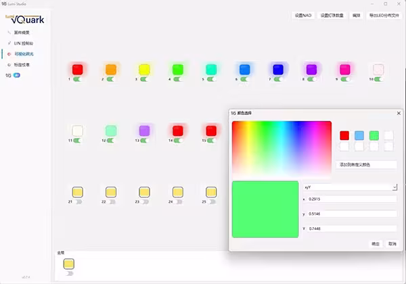Turn off the switch for LED 10
406x284 pixels.
pos(378,79)
